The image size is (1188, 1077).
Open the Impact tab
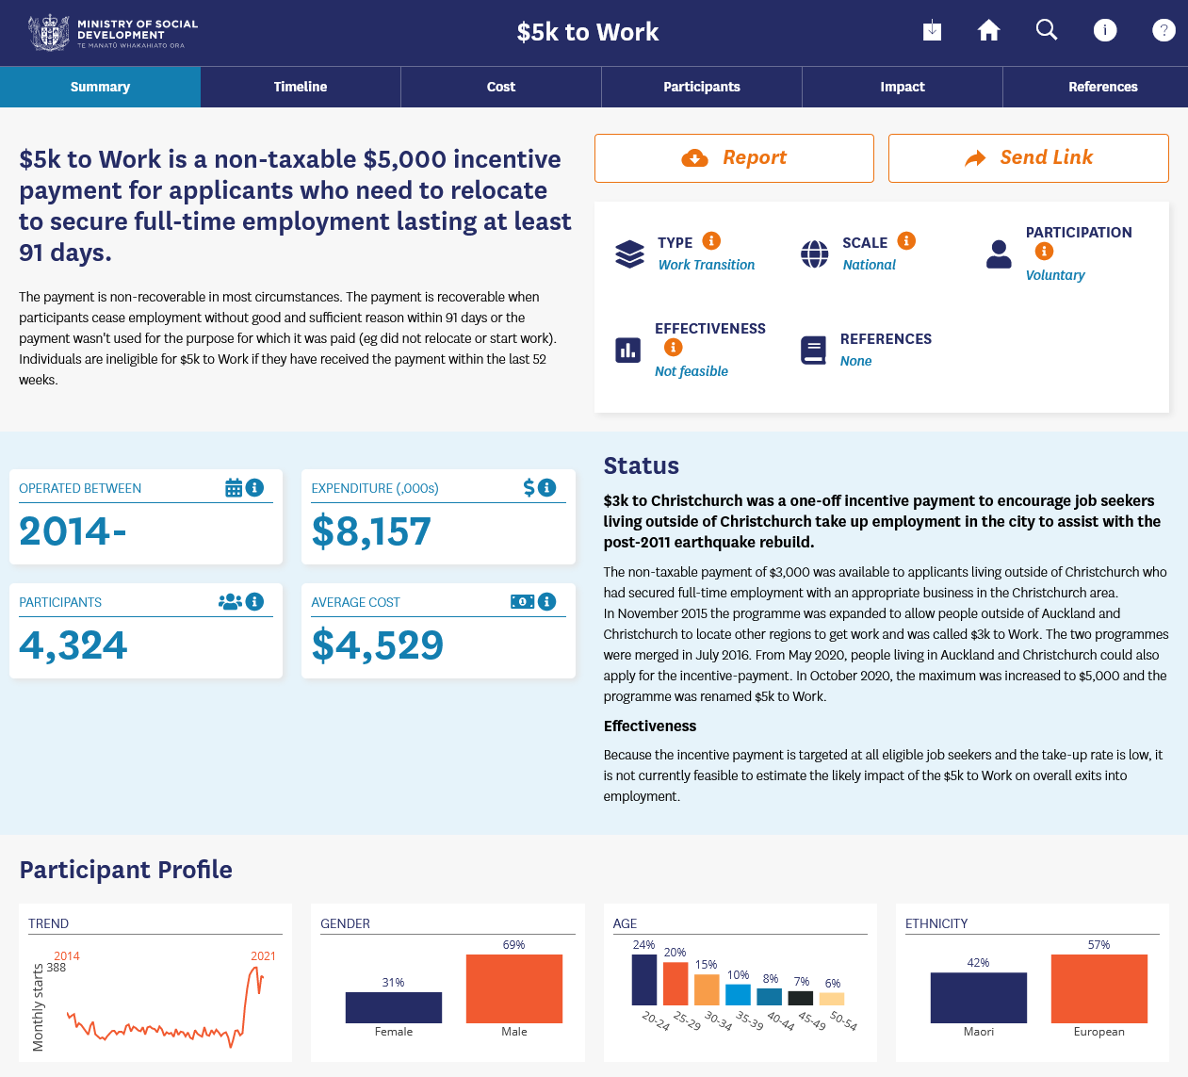[x=903, y=87]
